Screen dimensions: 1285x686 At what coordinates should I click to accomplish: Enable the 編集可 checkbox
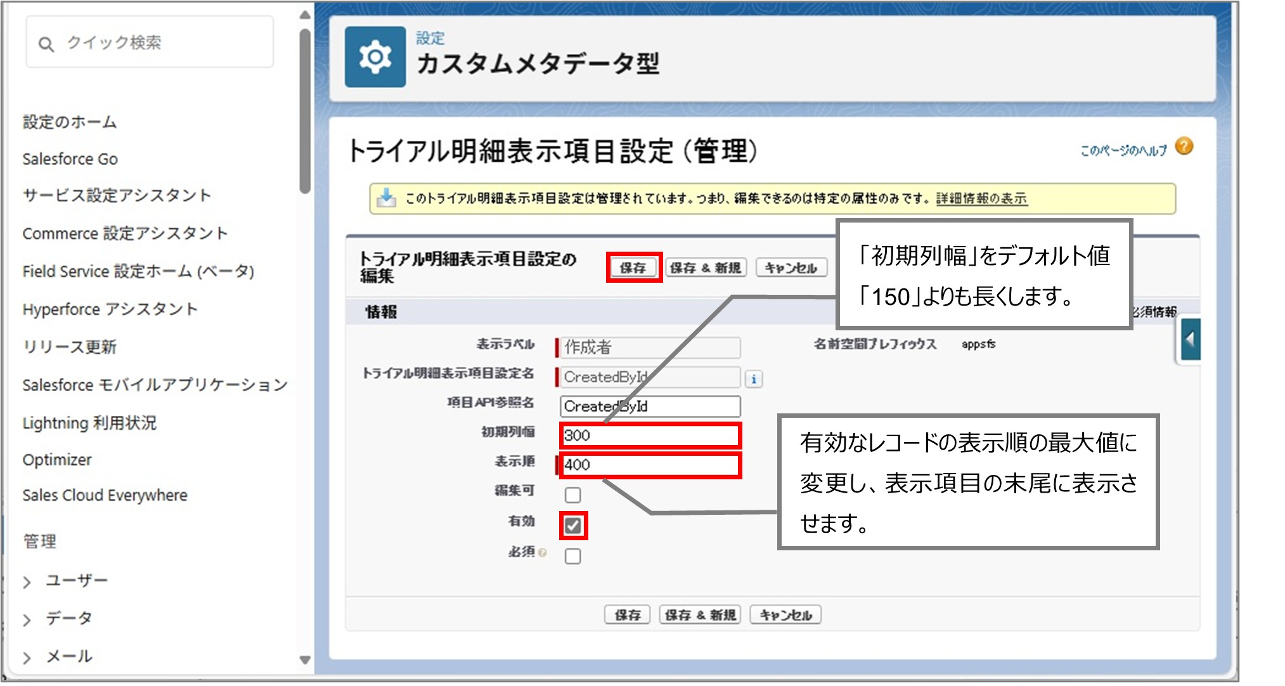tap(572, 494)
